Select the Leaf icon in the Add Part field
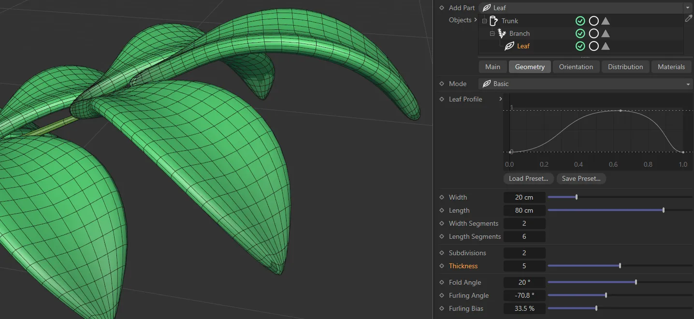This screenshot has width=694, height=319. point(487,8)
